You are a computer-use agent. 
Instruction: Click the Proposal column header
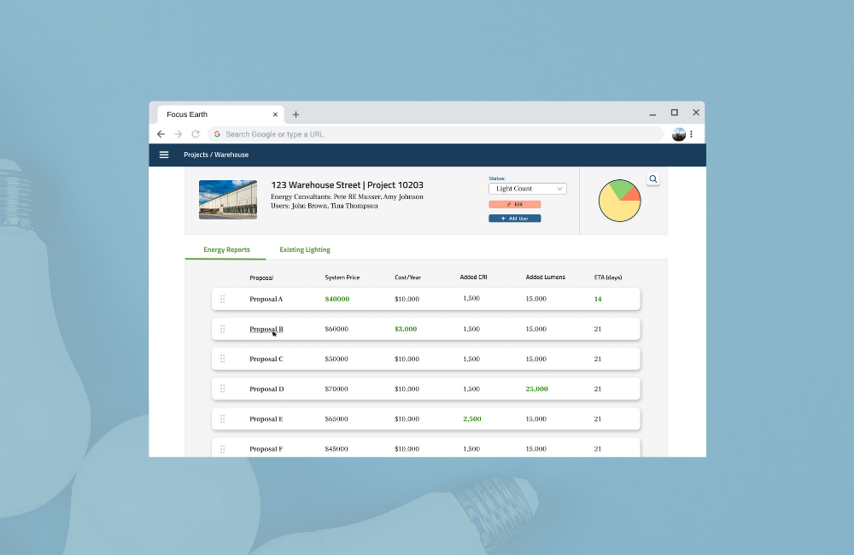pyautogui.click(x=261, y=277)
